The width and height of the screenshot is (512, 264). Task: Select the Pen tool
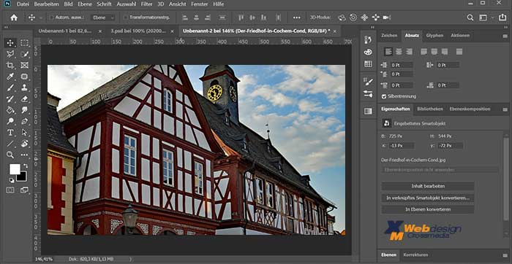pos(24,121)
